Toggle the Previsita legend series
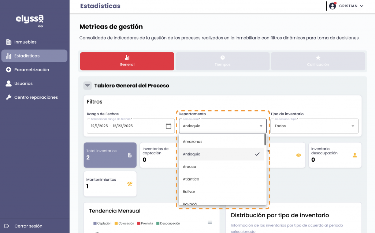Viewport: 375px width, 233px height. (145, 223)
